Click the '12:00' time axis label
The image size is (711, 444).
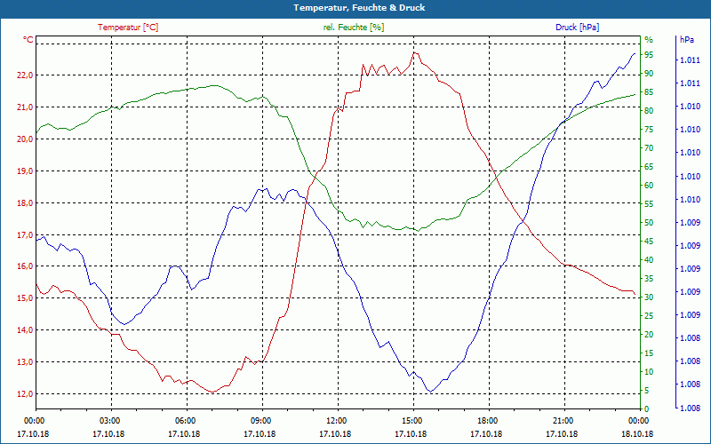pyautogui.click(x=336, y=421)
